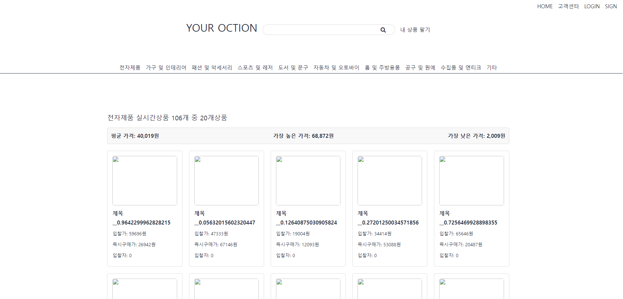Screen dimensions: 623x299
Task: Open the 공구 및 원예 category
Action: (420, 67)
